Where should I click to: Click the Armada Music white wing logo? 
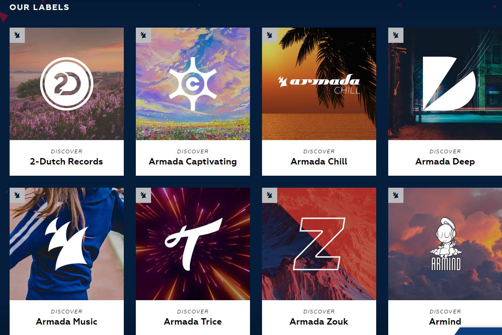click(x=67, y=244)
